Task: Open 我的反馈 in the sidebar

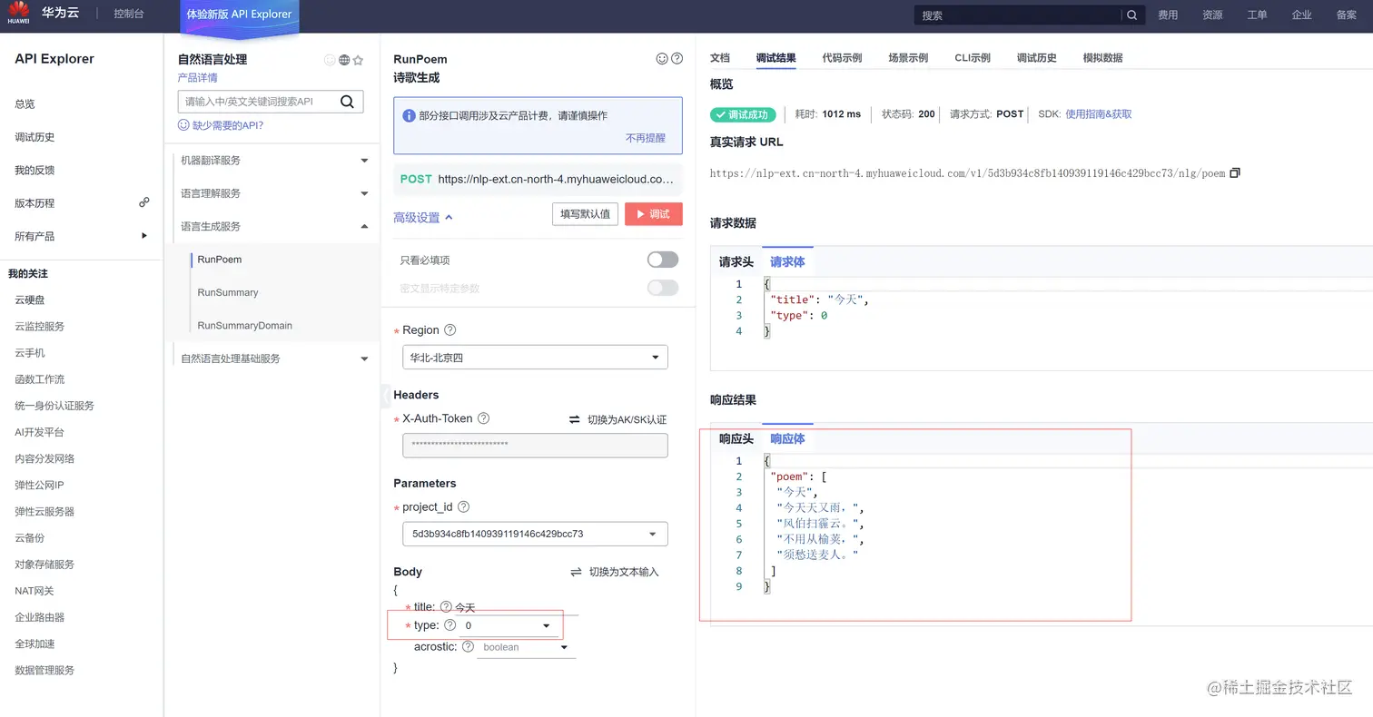Action: tap(35, 170)
